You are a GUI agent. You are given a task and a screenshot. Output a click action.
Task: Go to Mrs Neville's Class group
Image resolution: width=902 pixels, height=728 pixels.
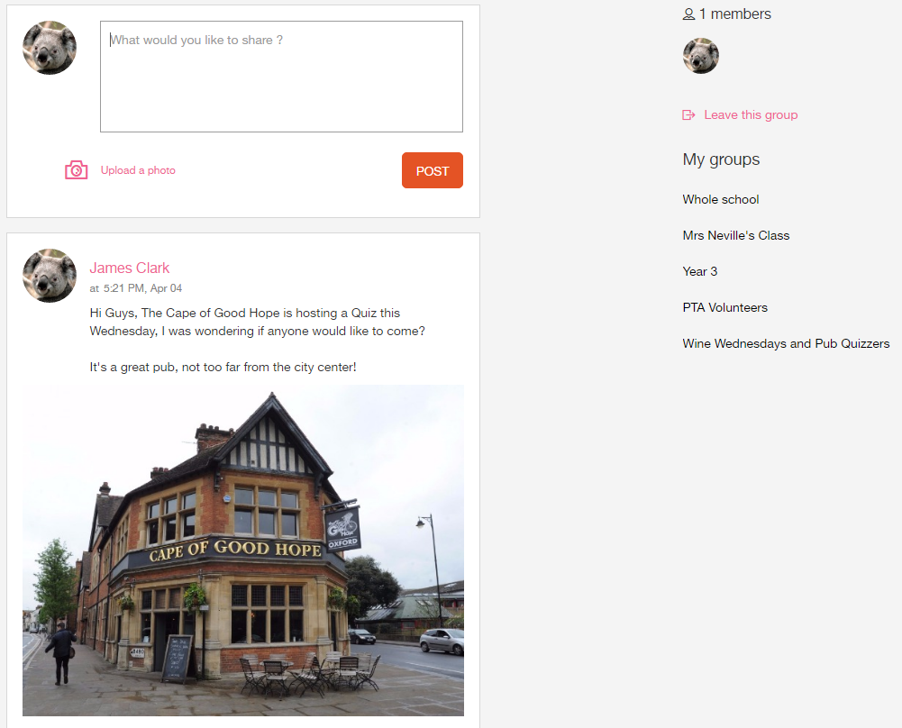click(x=736, y=235)
